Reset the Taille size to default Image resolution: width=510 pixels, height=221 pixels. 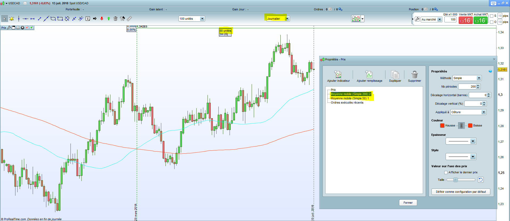coord(480,180)
